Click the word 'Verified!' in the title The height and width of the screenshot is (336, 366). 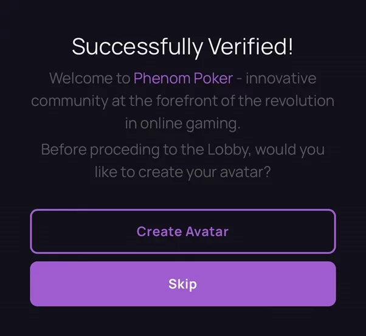(x=250, y=46)
